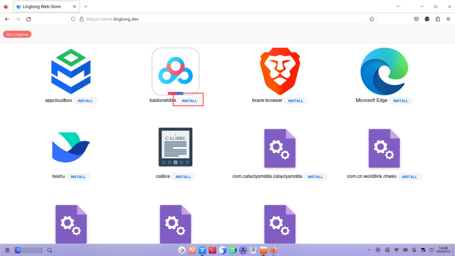Install the brave-browser app
This screenshot has width=455, height=256.
tap(295, 101)
